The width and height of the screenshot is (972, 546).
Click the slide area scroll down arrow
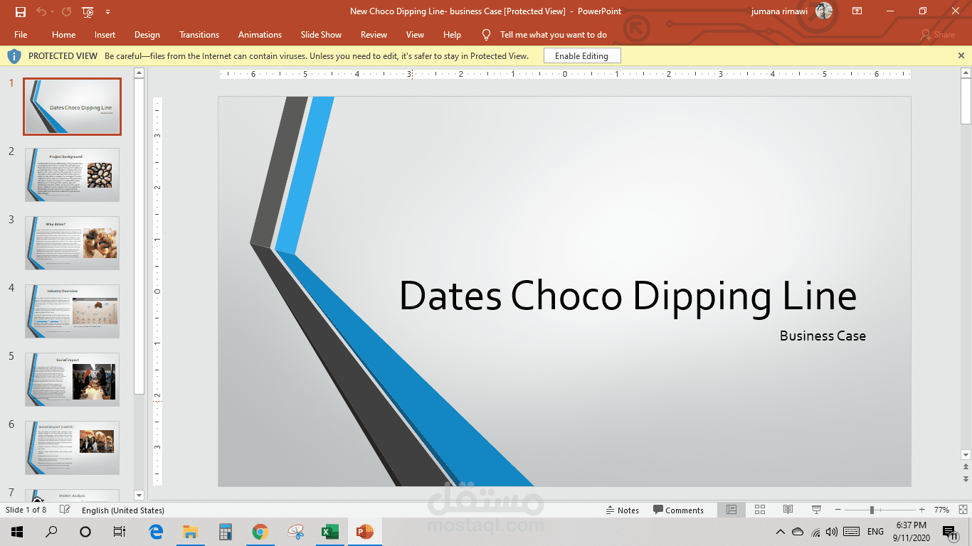(x=966, y=454)
